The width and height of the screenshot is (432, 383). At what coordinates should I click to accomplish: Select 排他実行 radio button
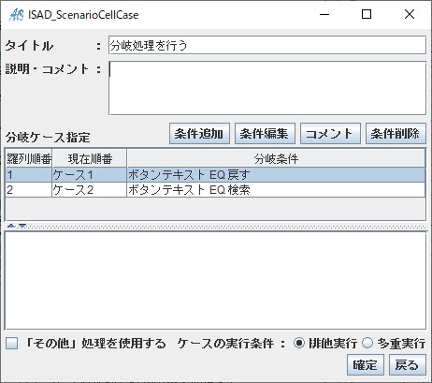pos(298,344)
